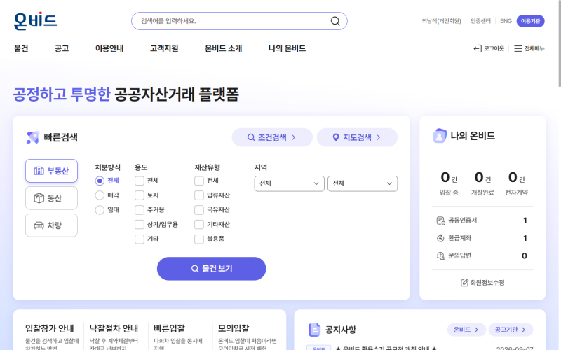Click the 이용기관 button

point(530,21)
